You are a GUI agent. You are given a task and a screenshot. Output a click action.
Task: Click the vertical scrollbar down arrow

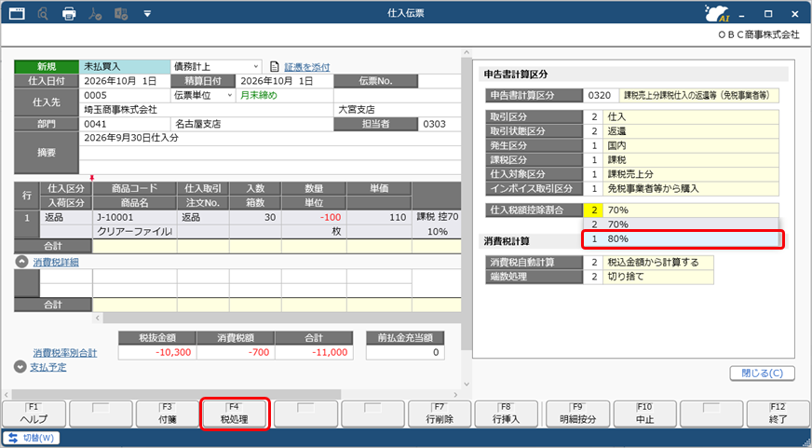click(x=467, y=385)
